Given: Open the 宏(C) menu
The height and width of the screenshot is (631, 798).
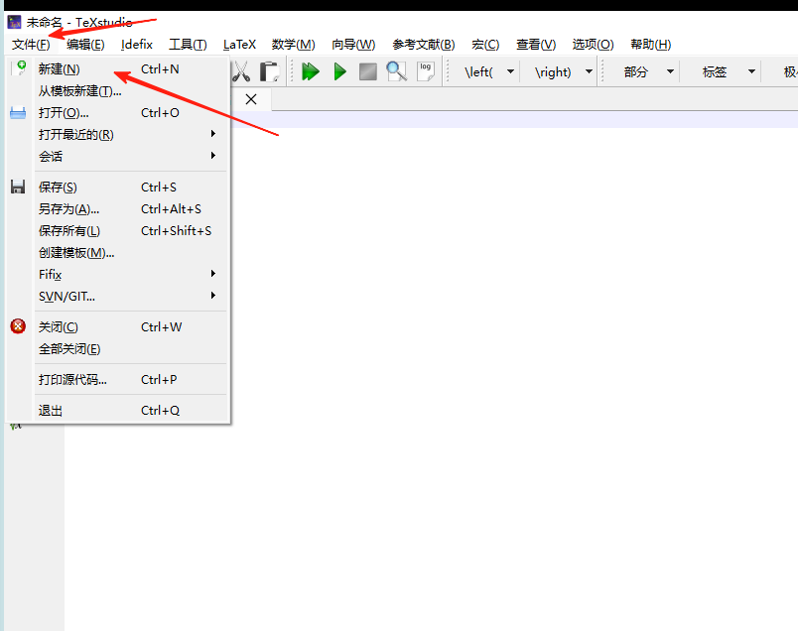Looking at the screenshot, I should [x=485, y=45].
